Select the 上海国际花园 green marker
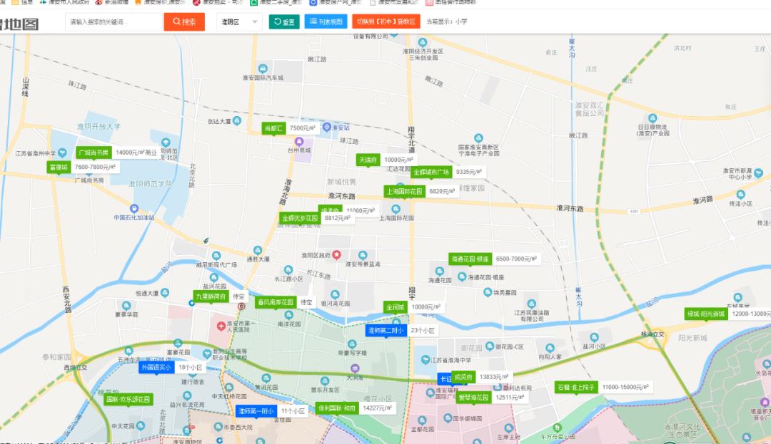 (x=404, y=191)
